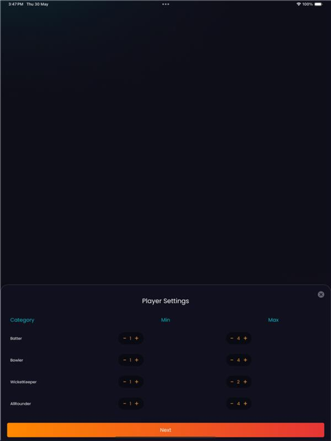
Task: Decrease AllRounder maximum with minus icon
Action: pos(232,404)
